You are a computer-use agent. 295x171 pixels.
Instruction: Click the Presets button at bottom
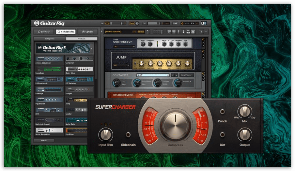click(x=44, y=141)
